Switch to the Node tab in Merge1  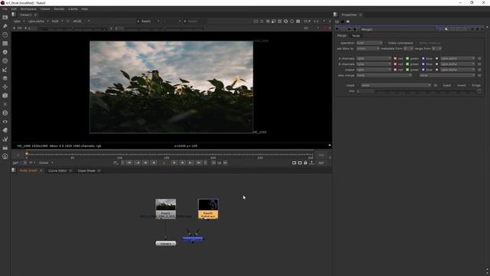point(356,36)
